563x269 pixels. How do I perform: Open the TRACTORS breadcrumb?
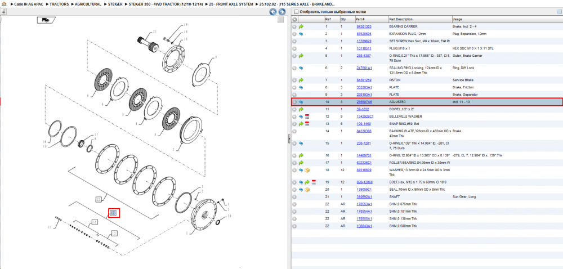(59, 4)
